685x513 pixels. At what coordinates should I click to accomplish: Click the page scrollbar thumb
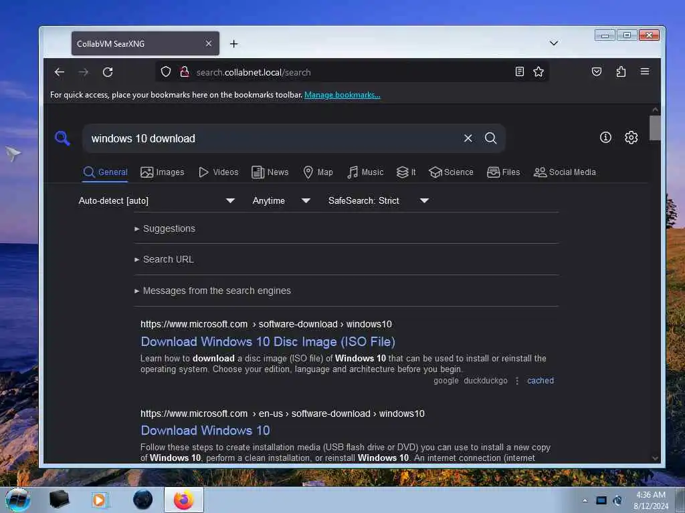pos(654,128)
